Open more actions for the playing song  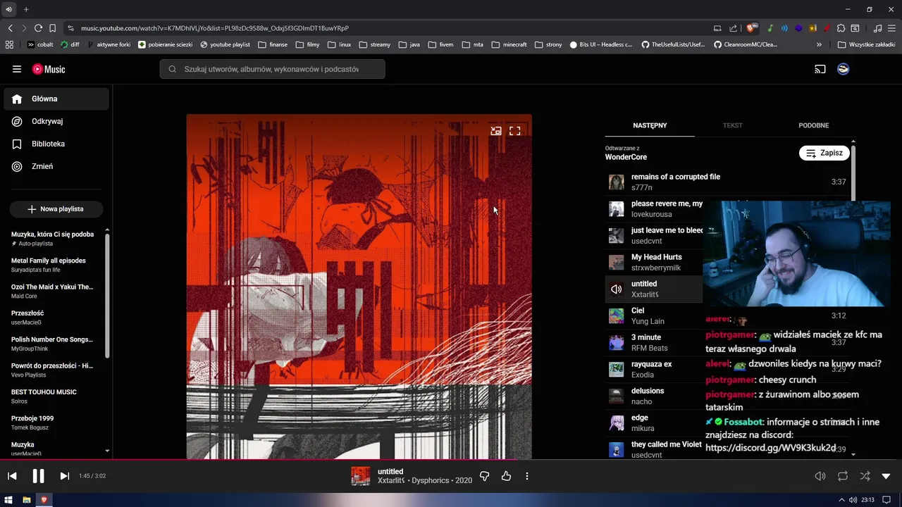point(527,476)
